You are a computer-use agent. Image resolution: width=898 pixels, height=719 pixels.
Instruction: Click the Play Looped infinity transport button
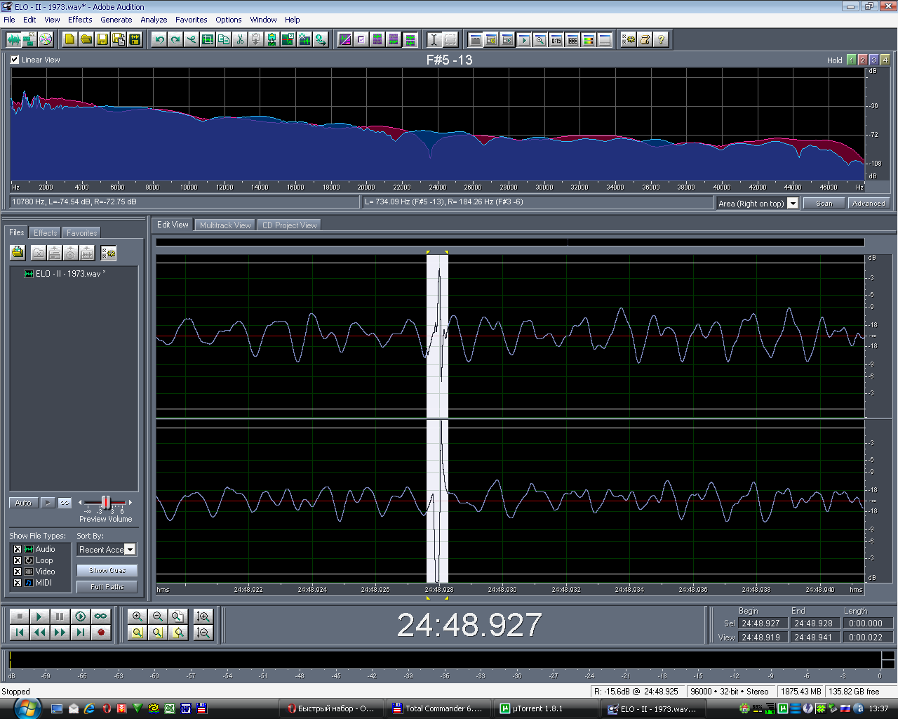pos(101,616)
